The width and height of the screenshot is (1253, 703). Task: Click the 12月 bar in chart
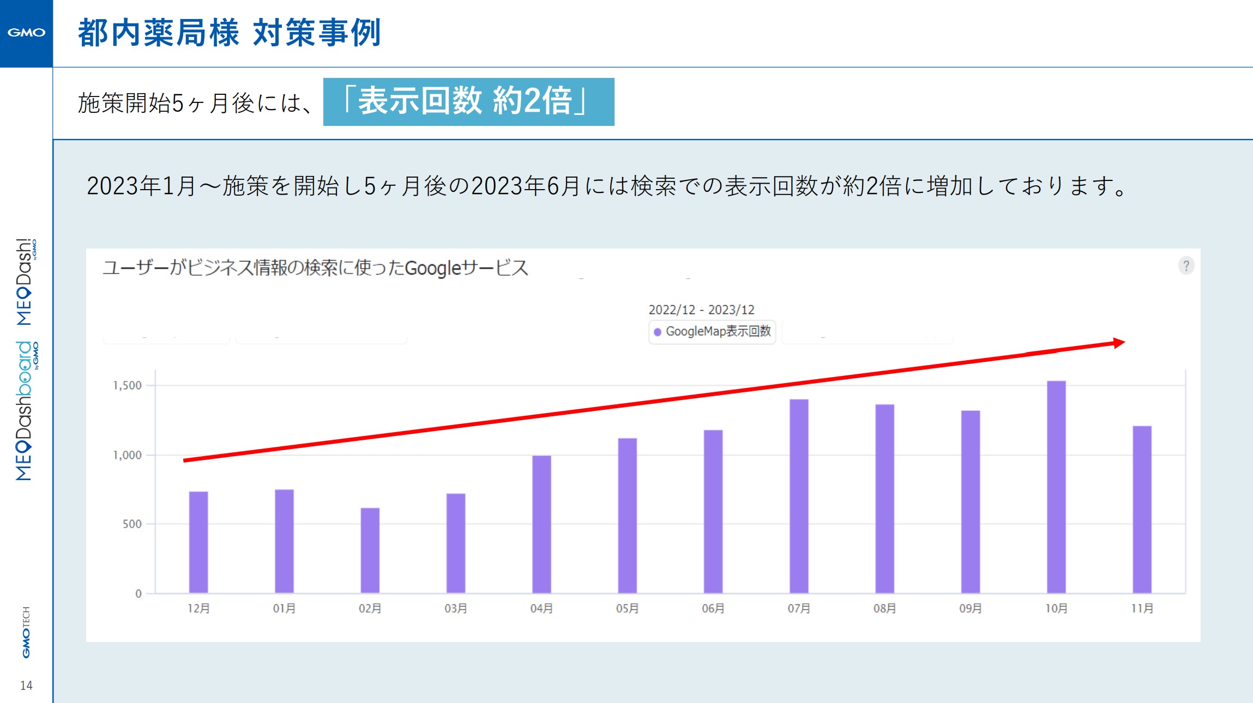click(x=198, y=542)
